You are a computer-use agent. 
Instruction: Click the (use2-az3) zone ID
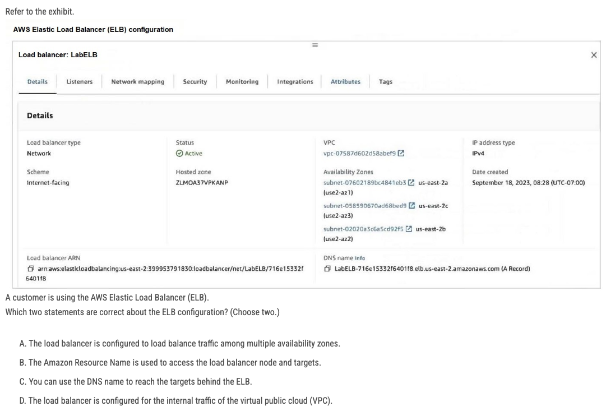click(338, 215)
